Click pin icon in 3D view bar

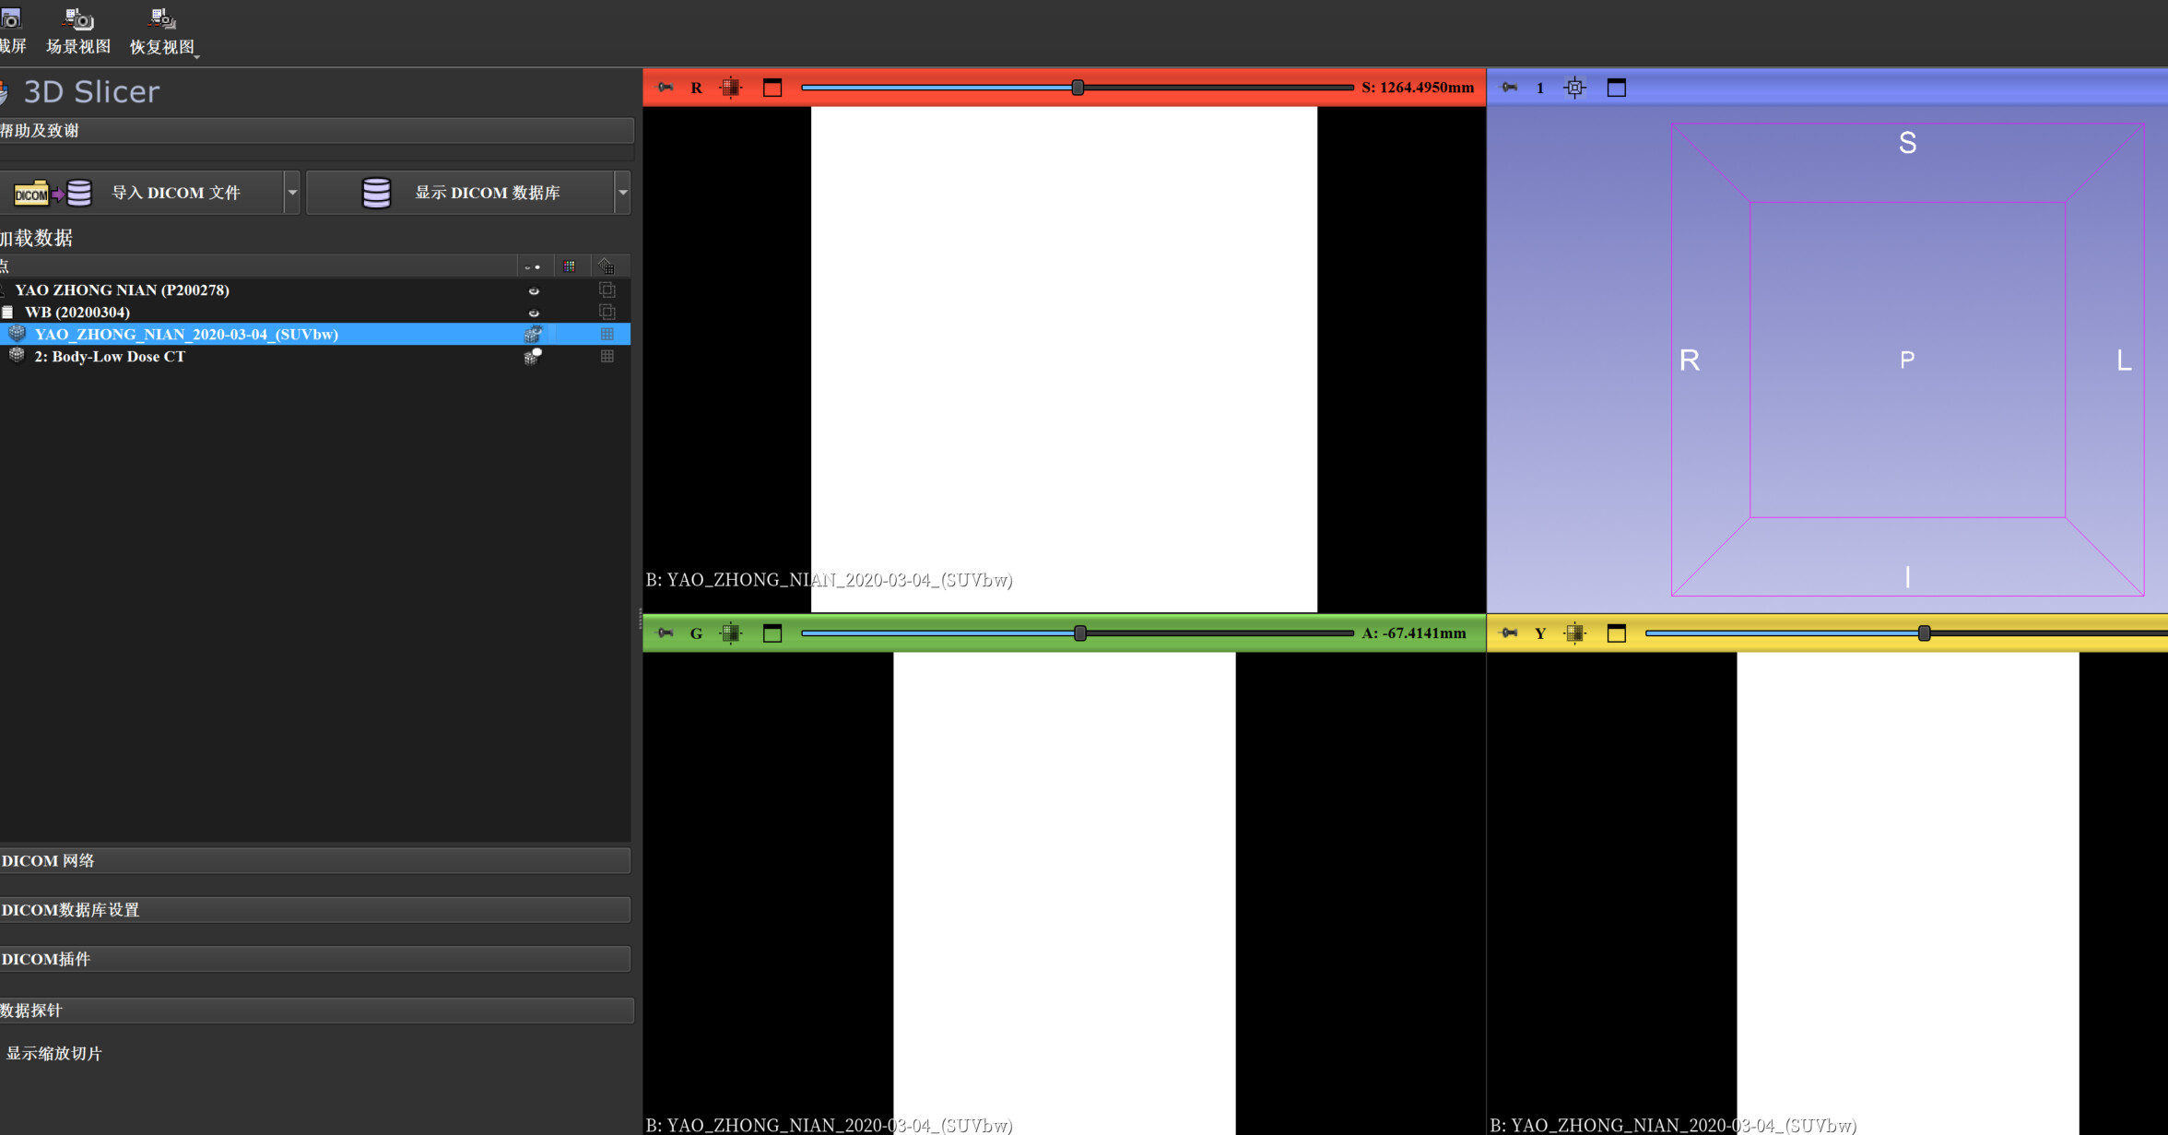pos(1509,88)
